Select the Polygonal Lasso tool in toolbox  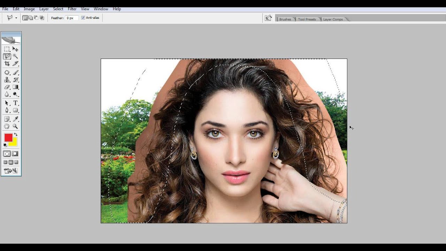(7, 56)
